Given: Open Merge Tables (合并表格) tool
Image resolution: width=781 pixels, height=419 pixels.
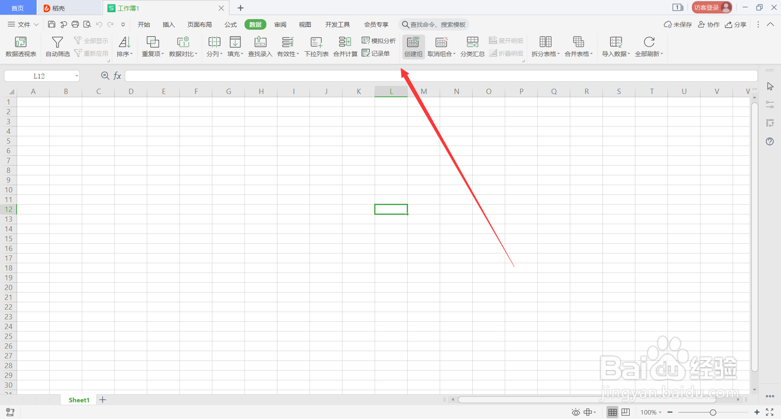Looking at the screenshot, I should pyautogui.click(x=578, y=47).
